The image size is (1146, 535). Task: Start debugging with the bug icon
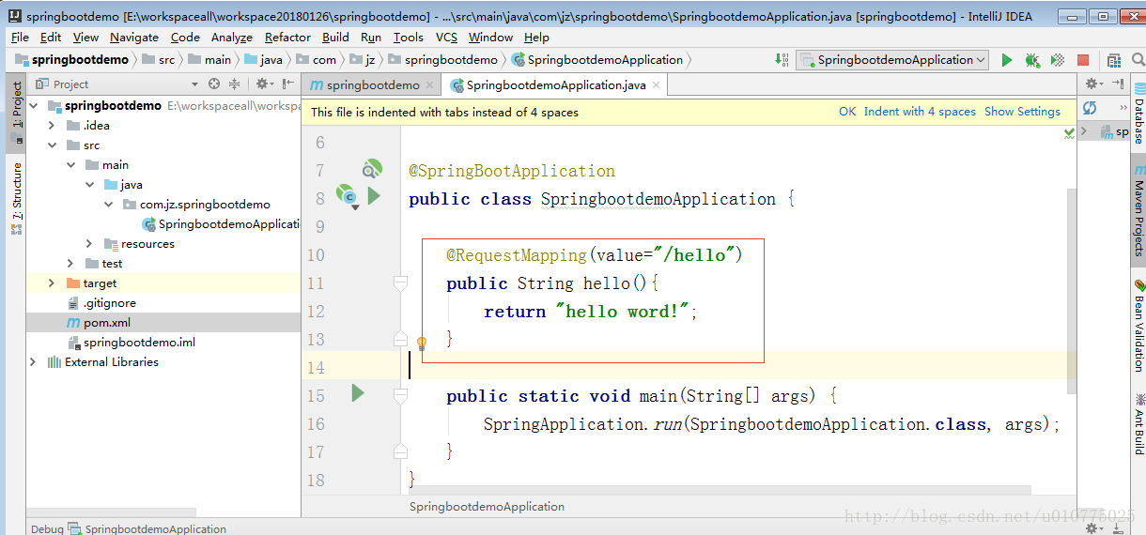tap(1032, 60)
